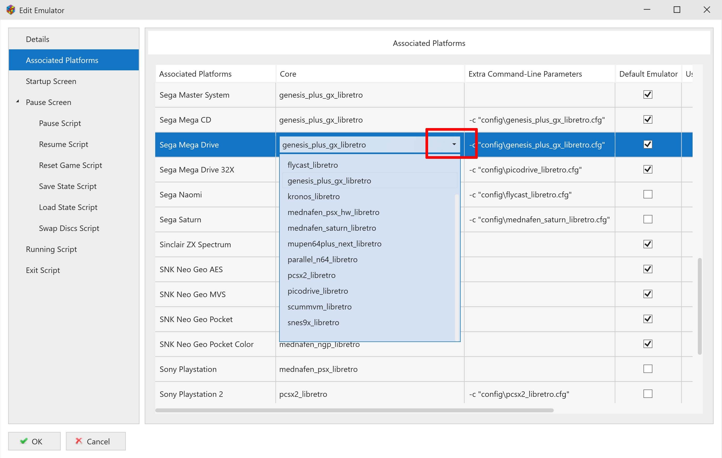Click the core dropdown list scrollbar

(x=457, y=267)
